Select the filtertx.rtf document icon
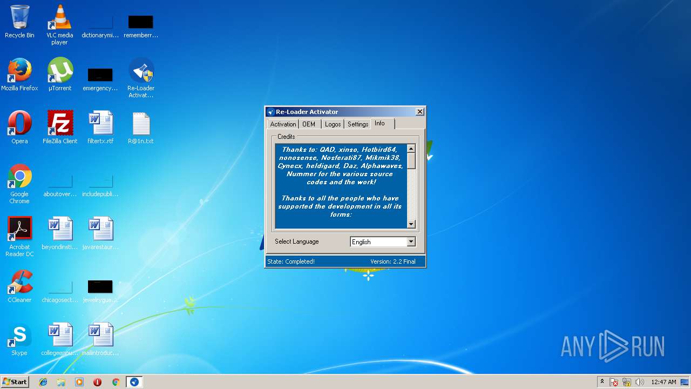Image resolution: width=691 pixels, height=389 pixels. [x=100, y=128]
